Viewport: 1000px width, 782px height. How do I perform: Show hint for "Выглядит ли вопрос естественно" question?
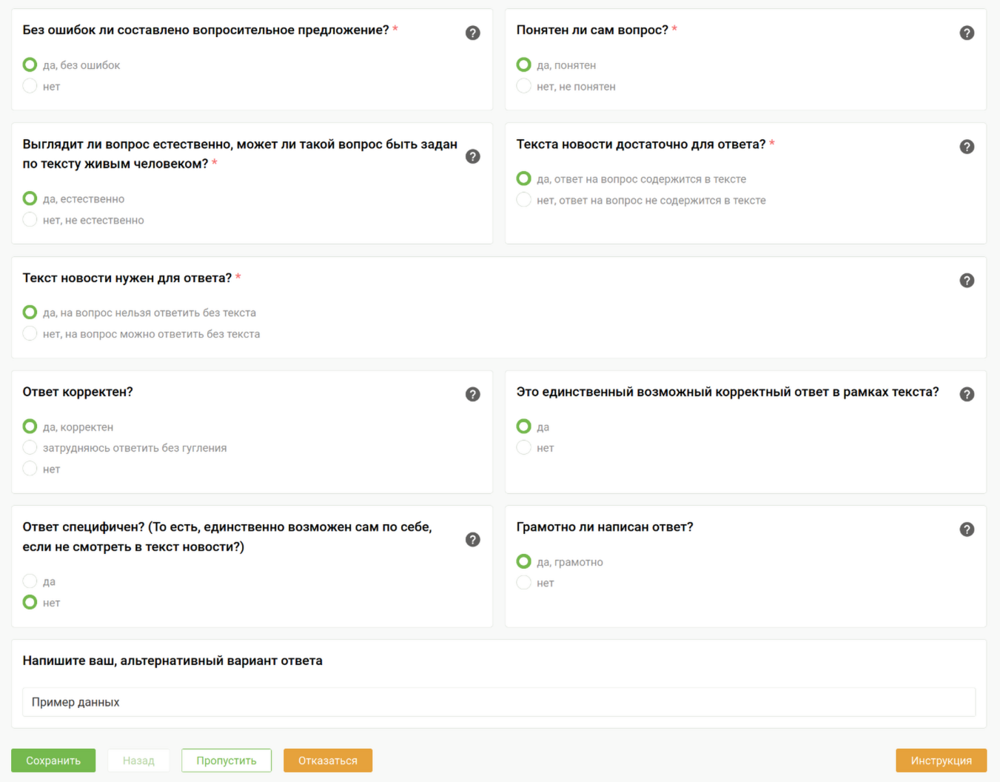click(473, 156)
